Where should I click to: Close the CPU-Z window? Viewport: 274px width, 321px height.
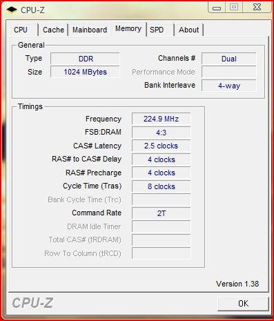point(257,8)
